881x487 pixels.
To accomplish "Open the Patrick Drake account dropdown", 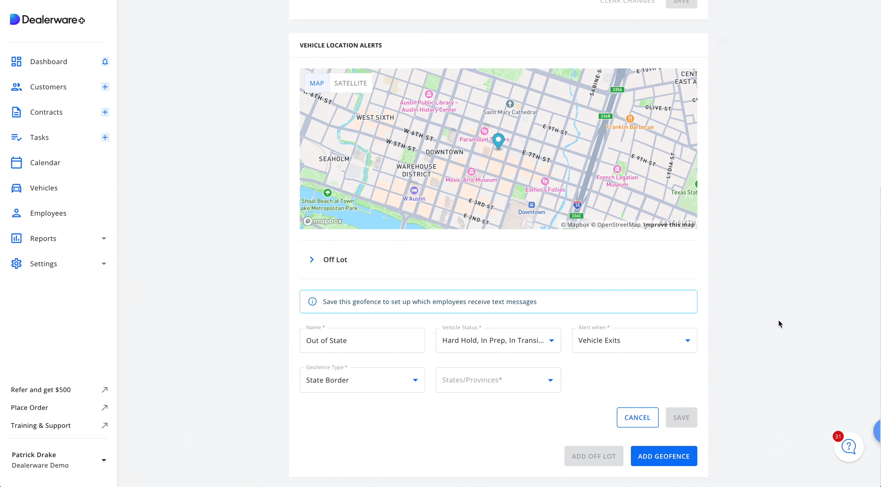I will point(104,460).
